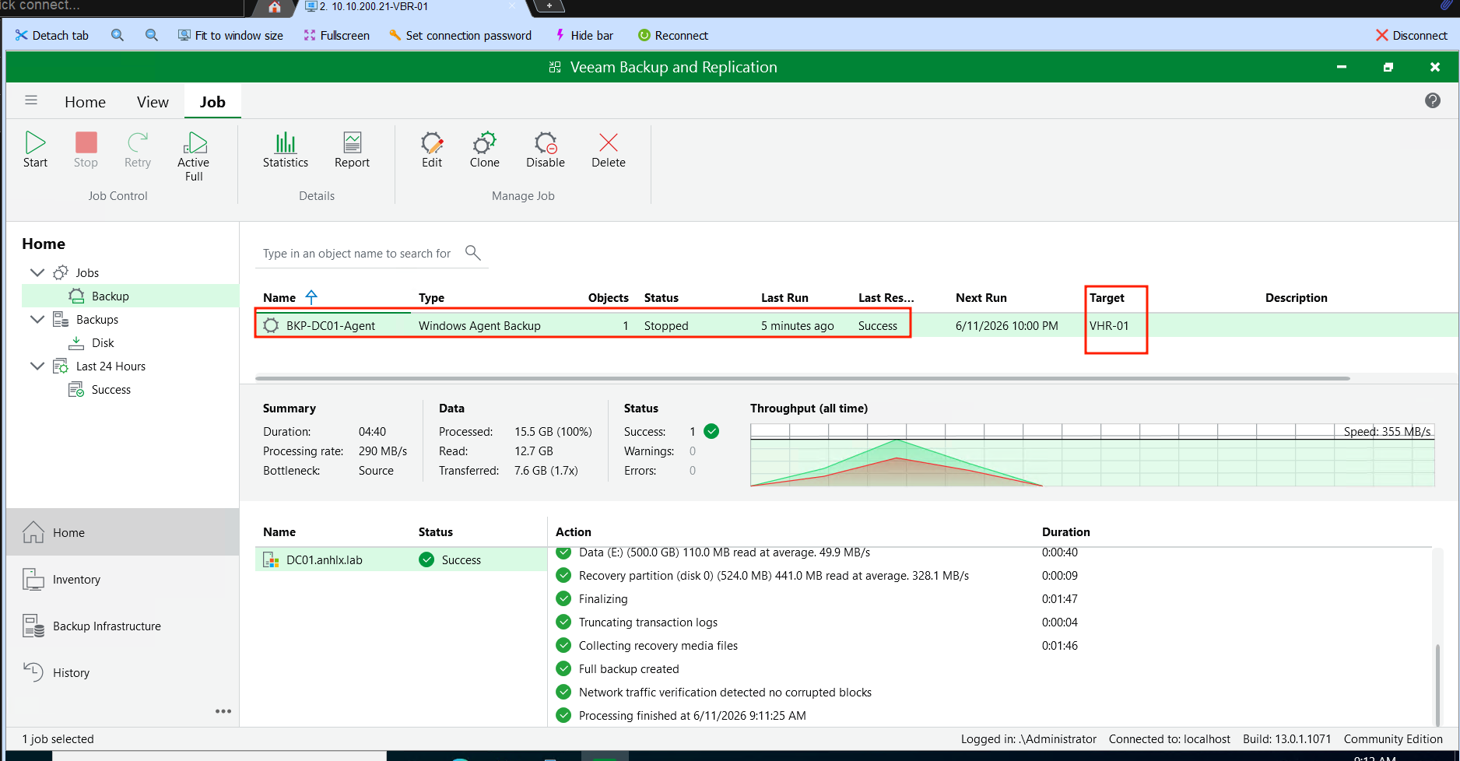Collapse the Jobs tree node
The width and height of the screenshot is (1460, 761).
pos(37,272)
